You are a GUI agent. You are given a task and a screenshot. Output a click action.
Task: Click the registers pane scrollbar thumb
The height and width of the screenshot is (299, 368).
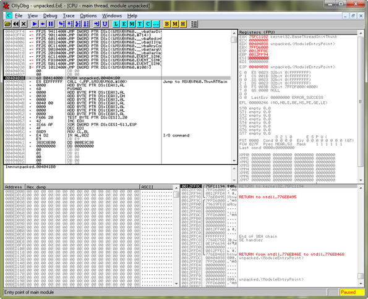coord(361,102)
